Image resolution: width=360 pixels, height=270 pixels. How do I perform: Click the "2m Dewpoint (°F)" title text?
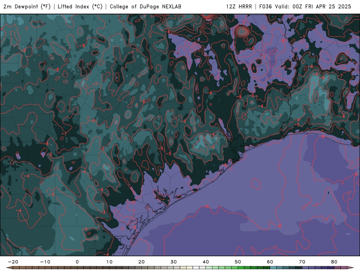pyautogui.click(x=27, y=7)
